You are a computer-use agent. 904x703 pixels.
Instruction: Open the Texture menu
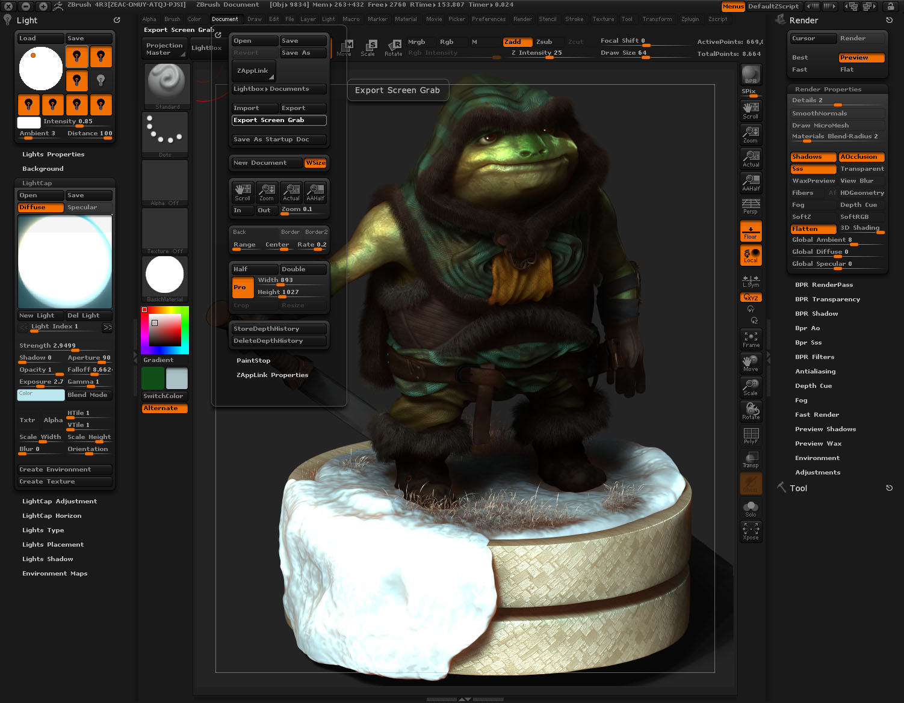point(603,19)
